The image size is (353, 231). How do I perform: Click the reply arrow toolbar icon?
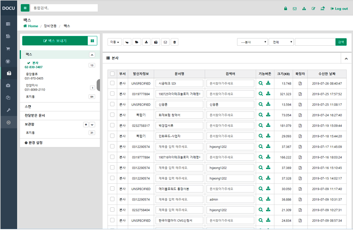click(x=127, y=42)
